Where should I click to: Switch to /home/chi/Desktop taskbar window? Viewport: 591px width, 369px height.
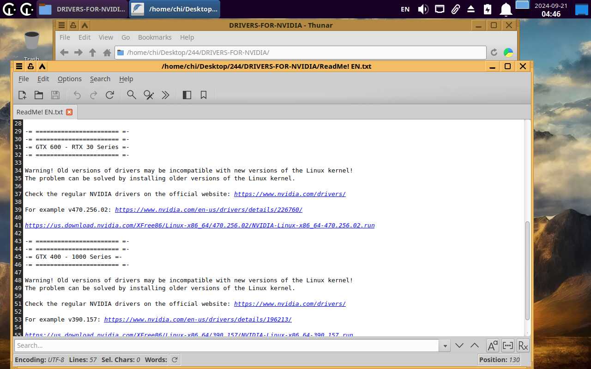(175, 9)
